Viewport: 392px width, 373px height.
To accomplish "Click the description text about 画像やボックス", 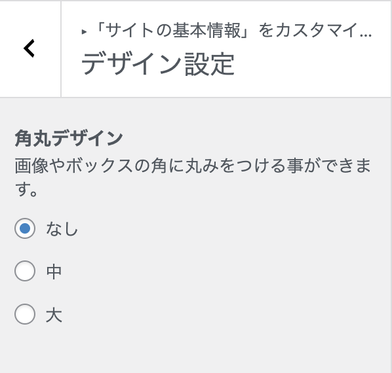I will point(193,177).
